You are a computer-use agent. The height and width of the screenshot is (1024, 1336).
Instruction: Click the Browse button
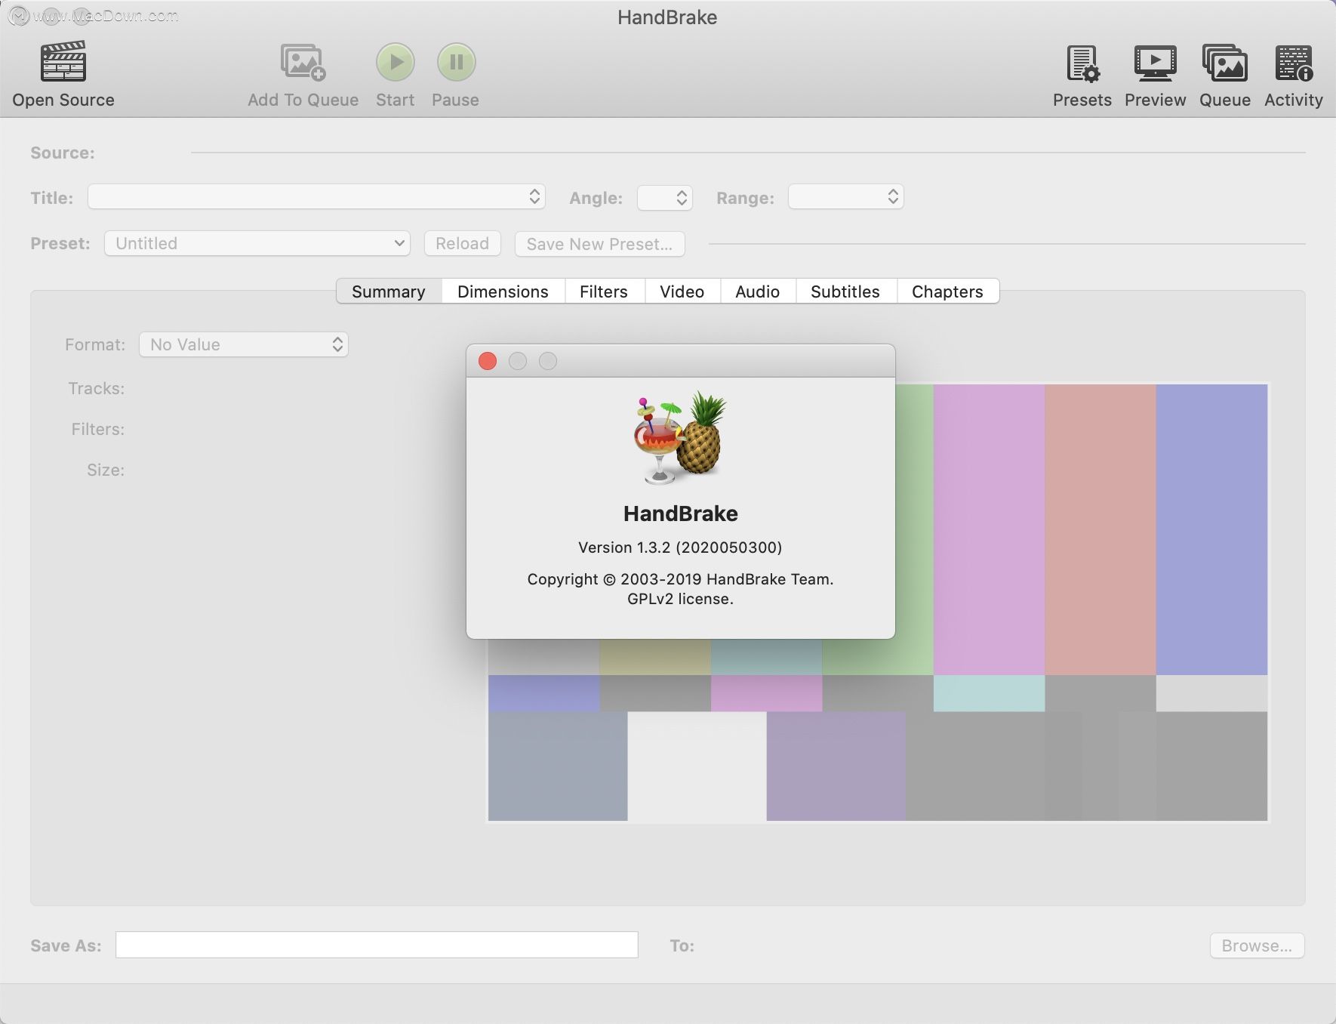(1257, 945)
